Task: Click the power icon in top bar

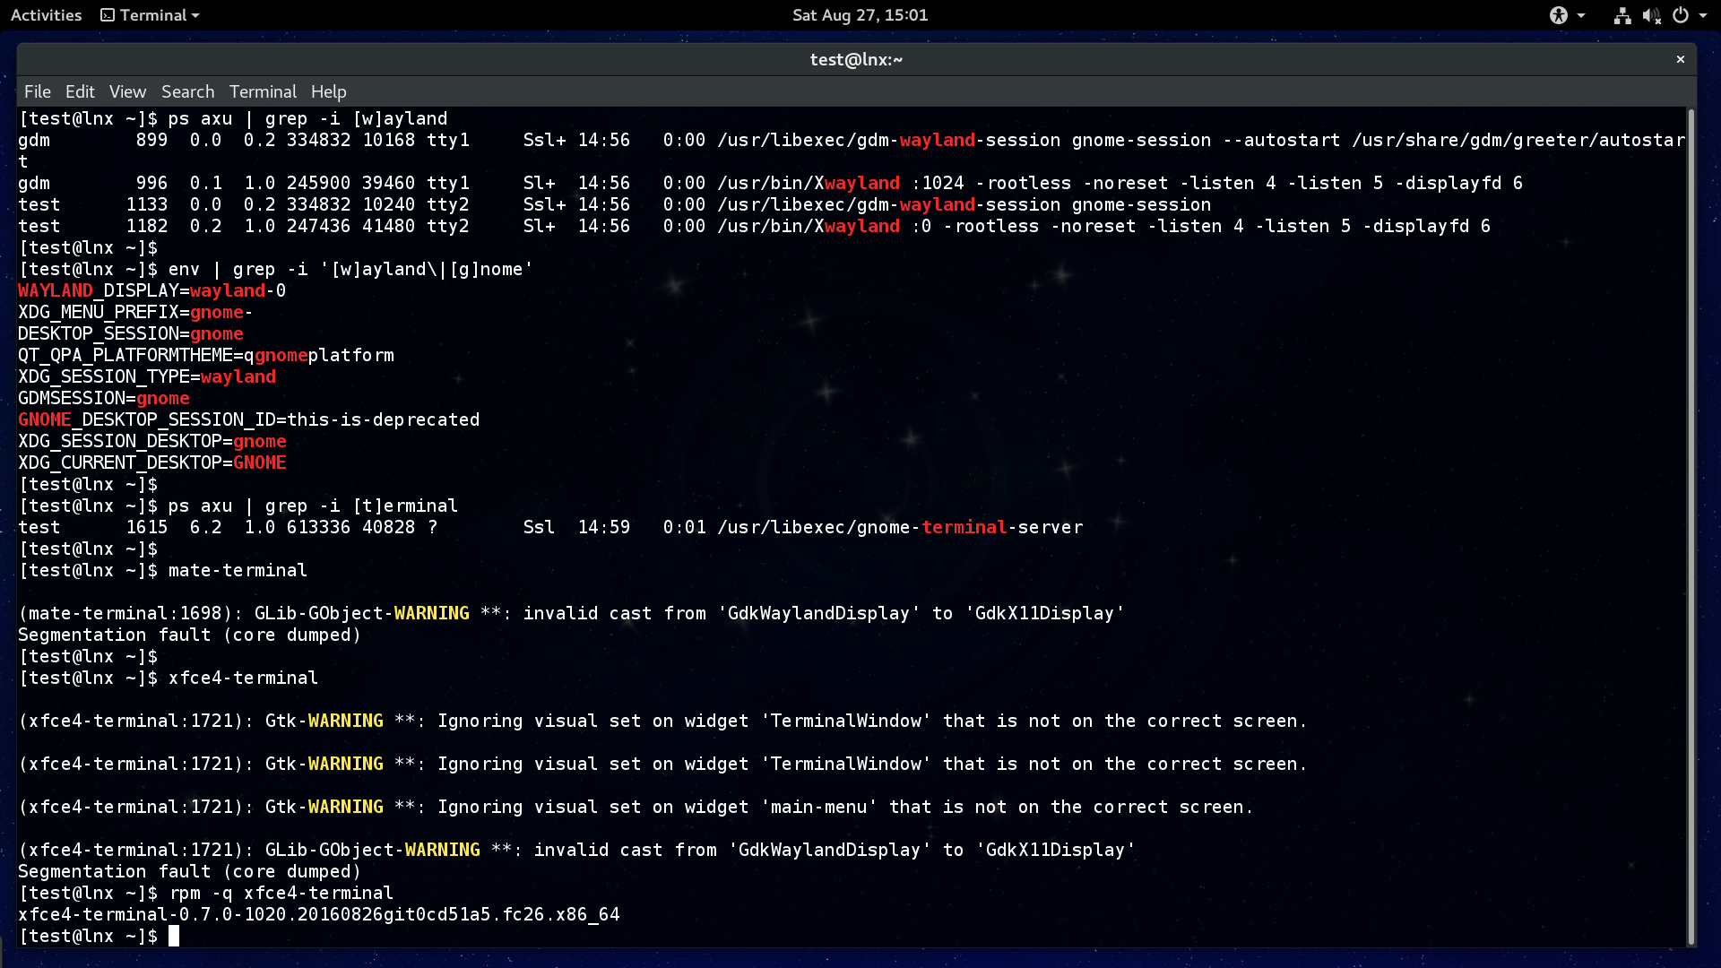Action: [1681, 15]
